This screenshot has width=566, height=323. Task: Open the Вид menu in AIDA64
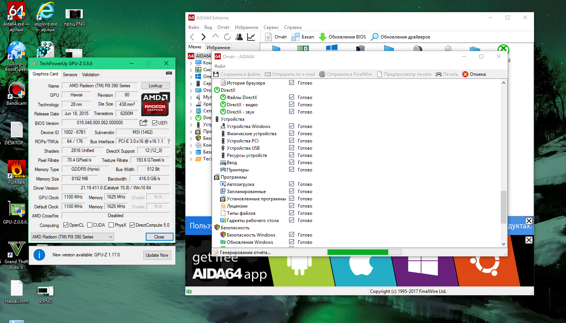pos(208,27)
